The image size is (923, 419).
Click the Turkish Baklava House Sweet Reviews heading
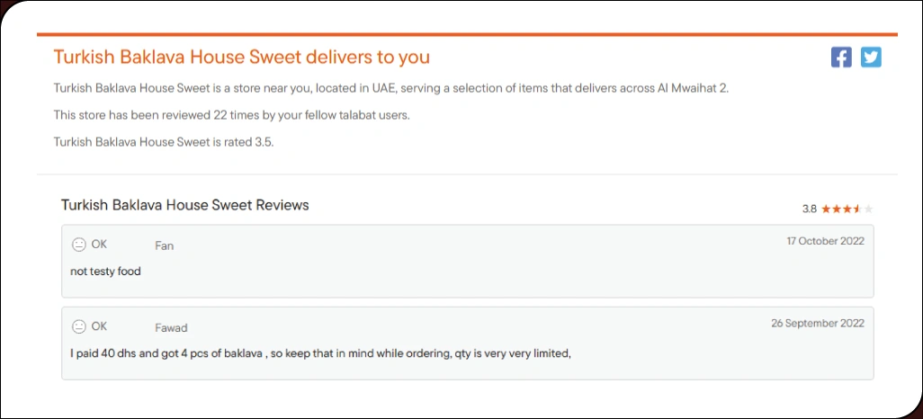(x=184, y=205)
